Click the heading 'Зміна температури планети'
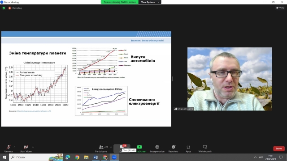 point(38,53)
